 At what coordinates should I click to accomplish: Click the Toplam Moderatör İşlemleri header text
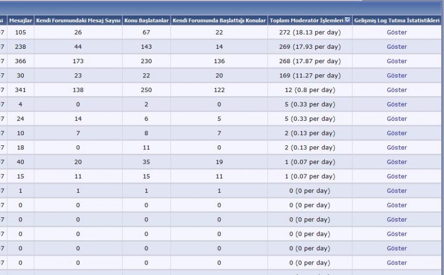[306, 20]
